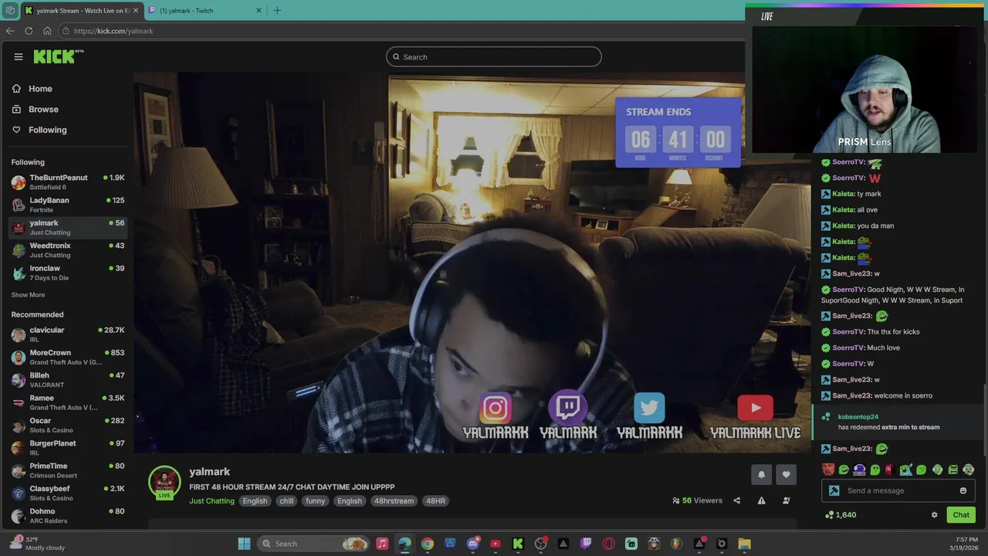Open the tab actions icon at the tab strip start
The image size is (988, 556).
point(9,10)
